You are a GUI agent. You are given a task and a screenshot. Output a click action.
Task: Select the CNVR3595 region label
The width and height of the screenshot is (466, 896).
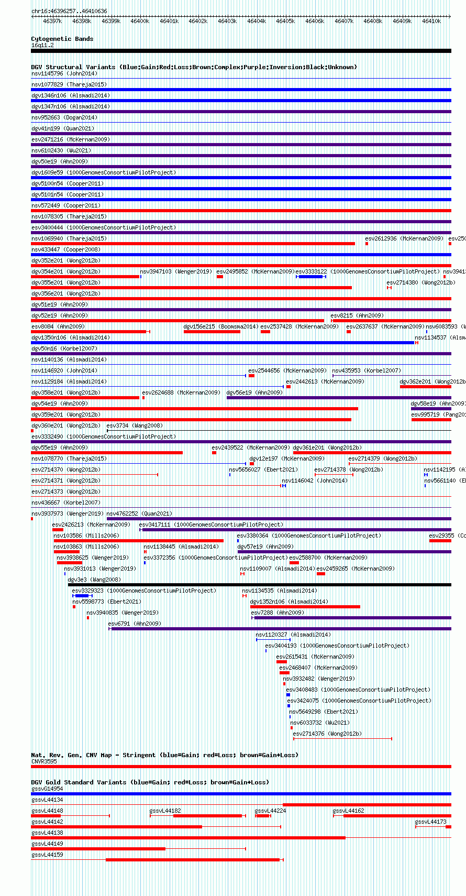tap(44, 761)
